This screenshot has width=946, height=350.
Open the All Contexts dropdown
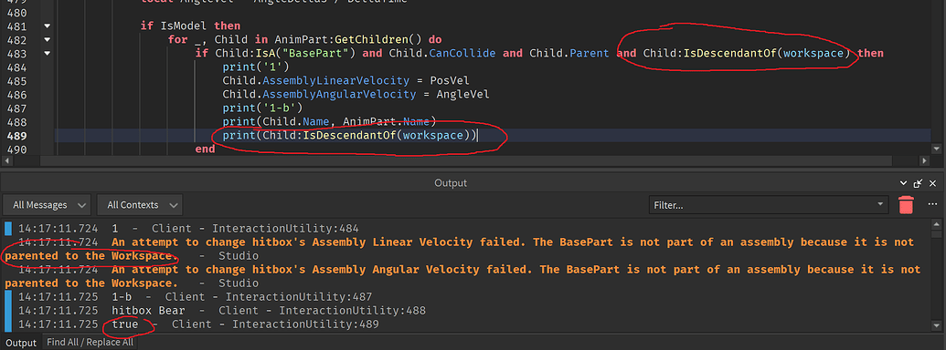(x=140, y=205)
